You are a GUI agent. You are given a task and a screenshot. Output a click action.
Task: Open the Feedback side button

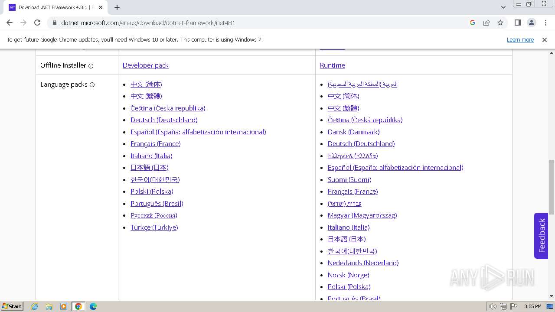541,236
